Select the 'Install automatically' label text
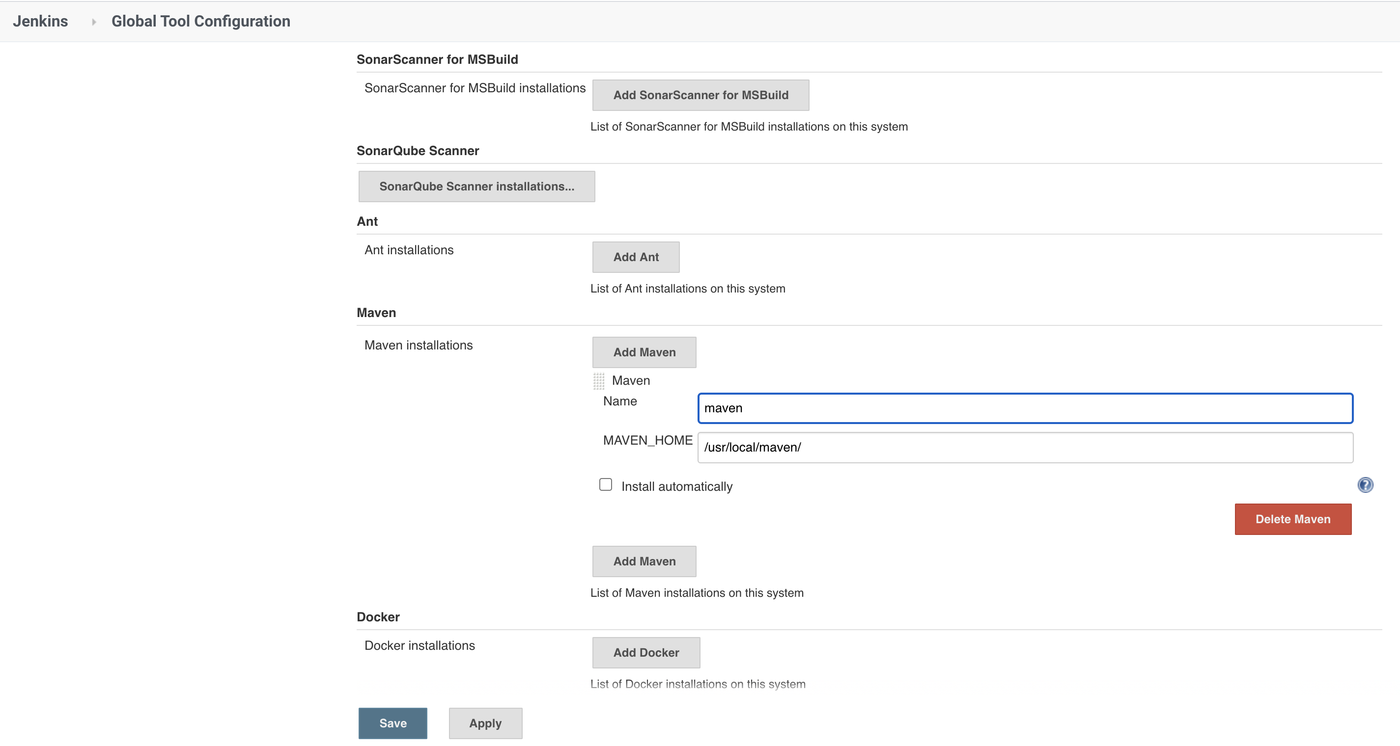The image size is (1400, 746). 676,486
